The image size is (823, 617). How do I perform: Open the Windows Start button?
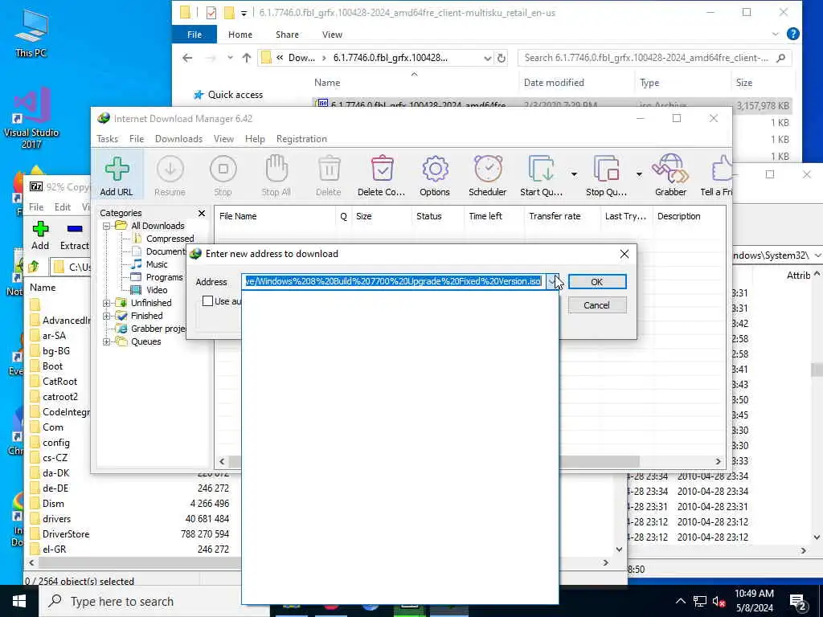pos(19,601)
